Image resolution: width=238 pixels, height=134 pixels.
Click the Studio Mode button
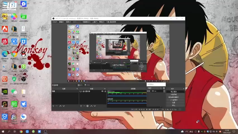(x=175, y=100)
